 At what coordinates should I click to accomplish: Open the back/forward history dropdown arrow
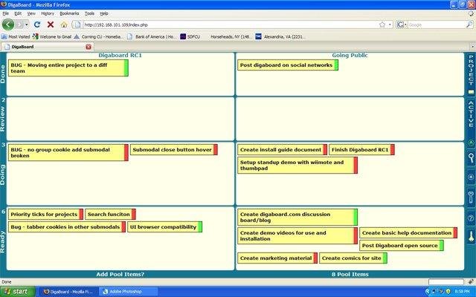point(27,25)
